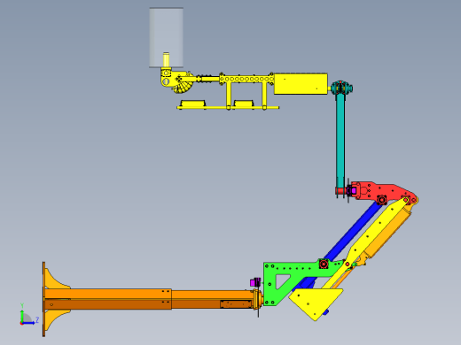Pick the yellow perforated beam with holes
The image size is (461, 345).
click(x=247, y=79)
